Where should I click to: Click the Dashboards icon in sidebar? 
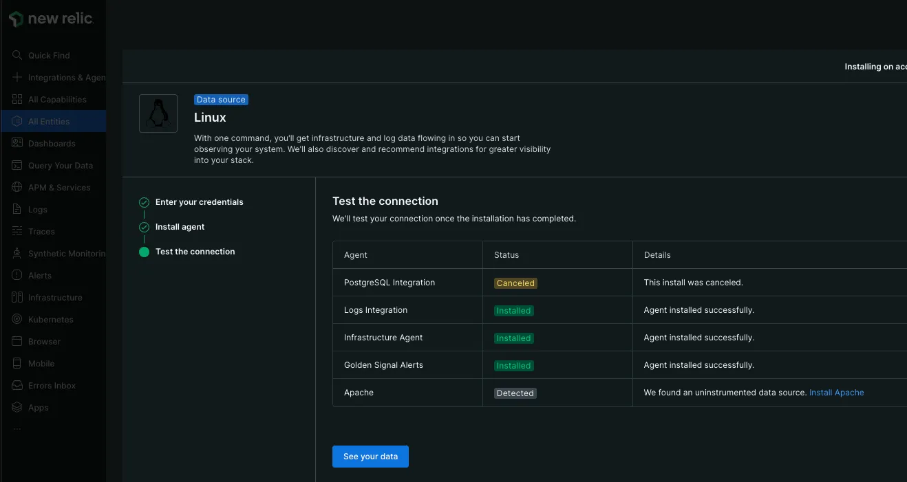pos(17,143)
